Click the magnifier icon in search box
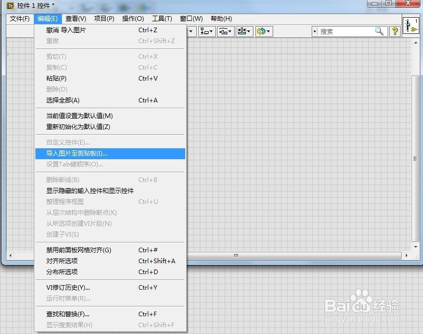 tap(379, 31)
